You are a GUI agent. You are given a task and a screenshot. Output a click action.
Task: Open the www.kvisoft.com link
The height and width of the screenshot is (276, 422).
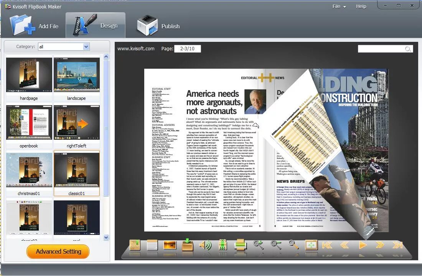pos(136,49)
